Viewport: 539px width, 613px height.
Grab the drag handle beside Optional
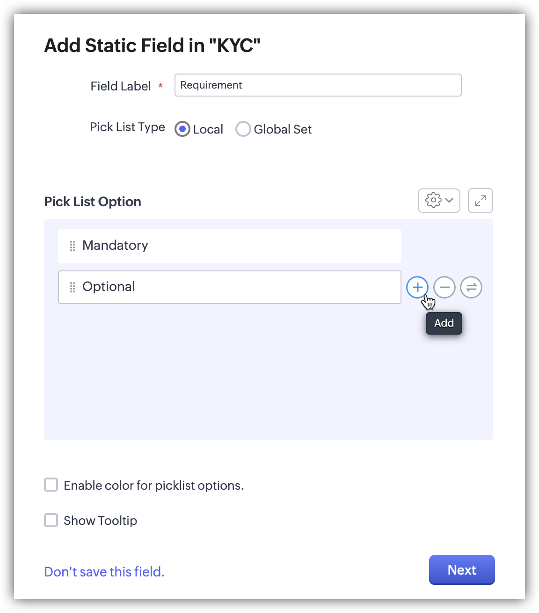click(73, 287)
